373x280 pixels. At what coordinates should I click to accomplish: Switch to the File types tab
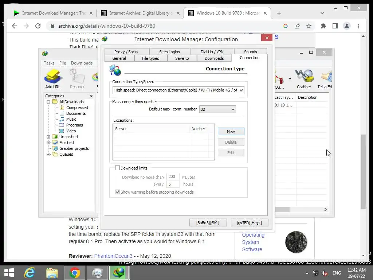[x=150, y=58]
